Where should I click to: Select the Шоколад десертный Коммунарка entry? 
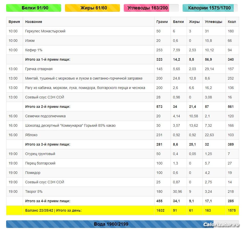(70, 125)
